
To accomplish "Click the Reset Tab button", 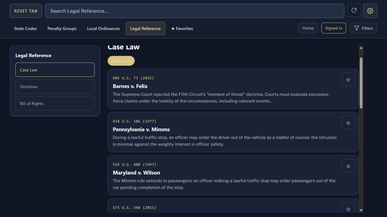I will point(26,11).
